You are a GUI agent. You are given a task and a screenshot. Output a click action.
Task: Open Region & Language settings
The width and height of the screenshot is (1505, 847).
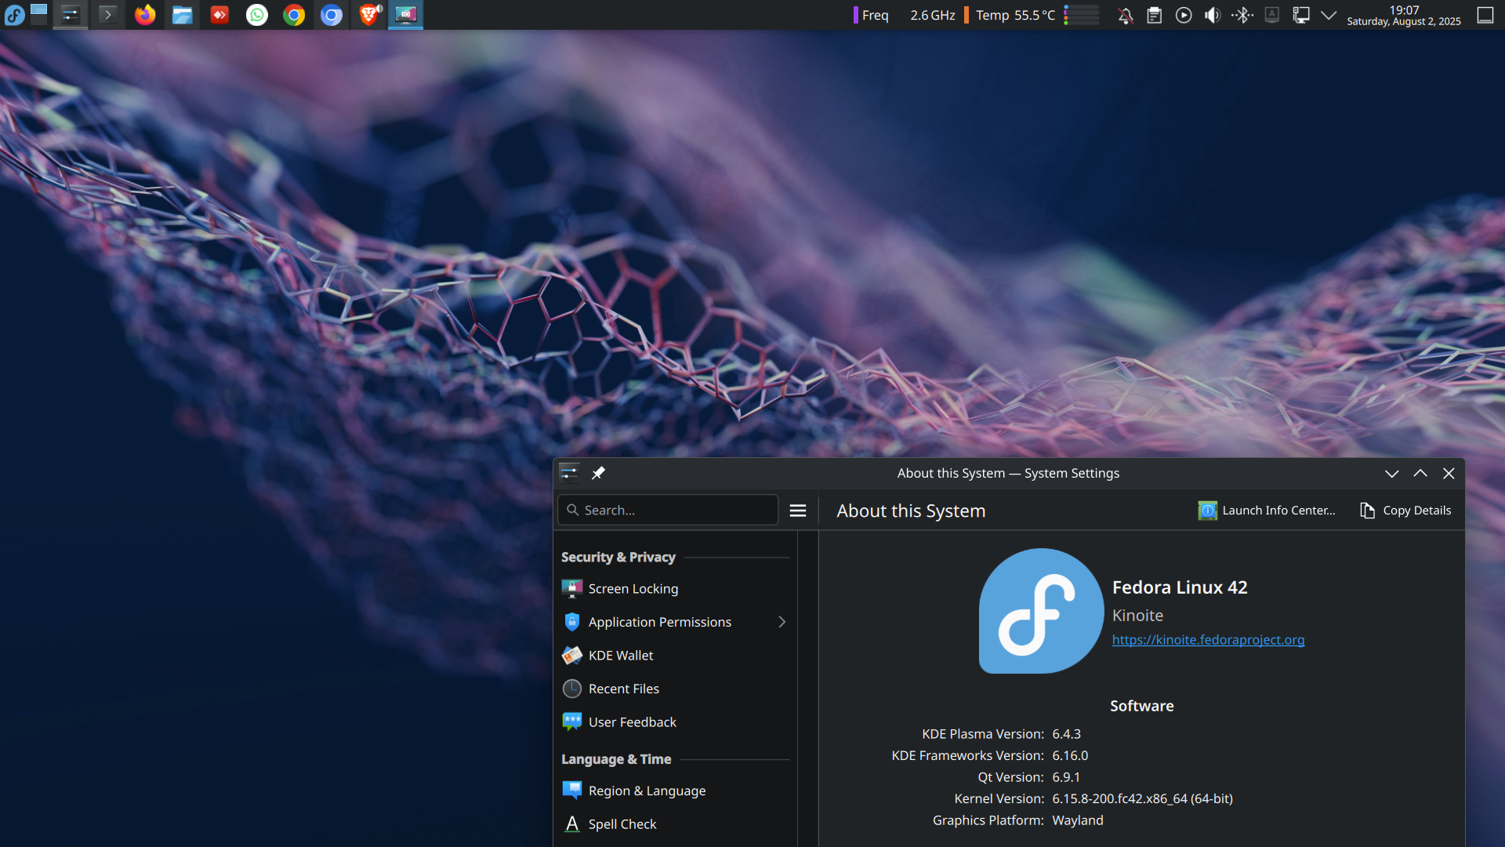click(676, 791)
